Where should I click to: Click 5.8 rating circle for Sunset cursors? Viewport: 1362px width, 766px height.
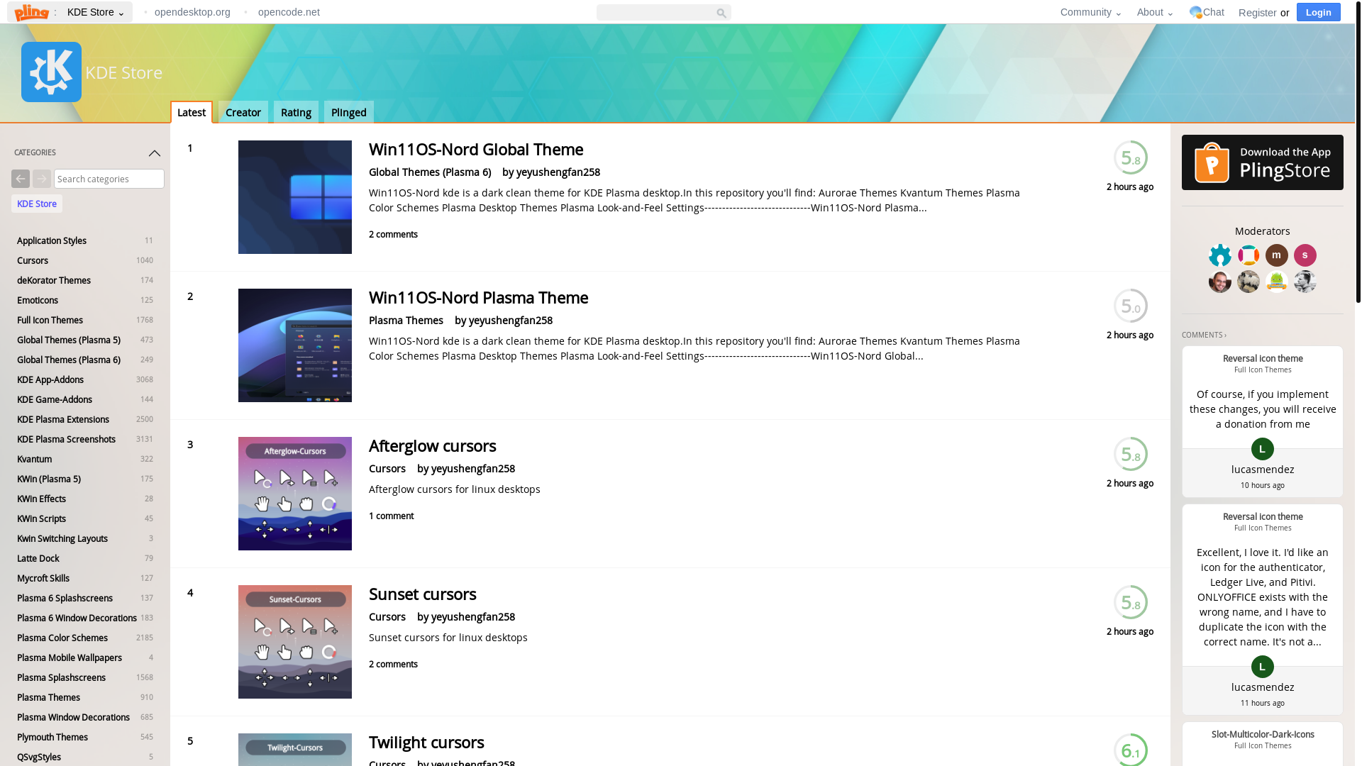tap(1130, 602)
